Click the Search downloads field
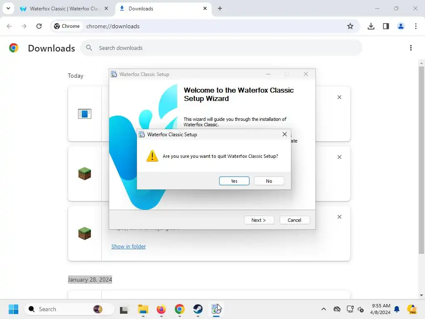425x319 pixels. [222, 48]
